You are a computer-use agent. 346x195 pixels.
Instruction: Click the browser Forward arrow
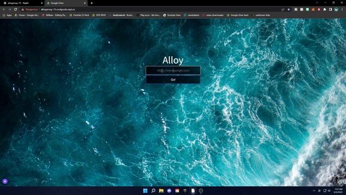pos(10,10)
